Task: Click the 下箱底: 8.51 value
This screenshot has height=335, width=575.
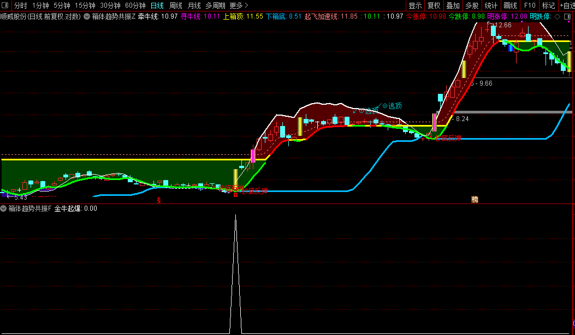Action: (x=283, y=16)
